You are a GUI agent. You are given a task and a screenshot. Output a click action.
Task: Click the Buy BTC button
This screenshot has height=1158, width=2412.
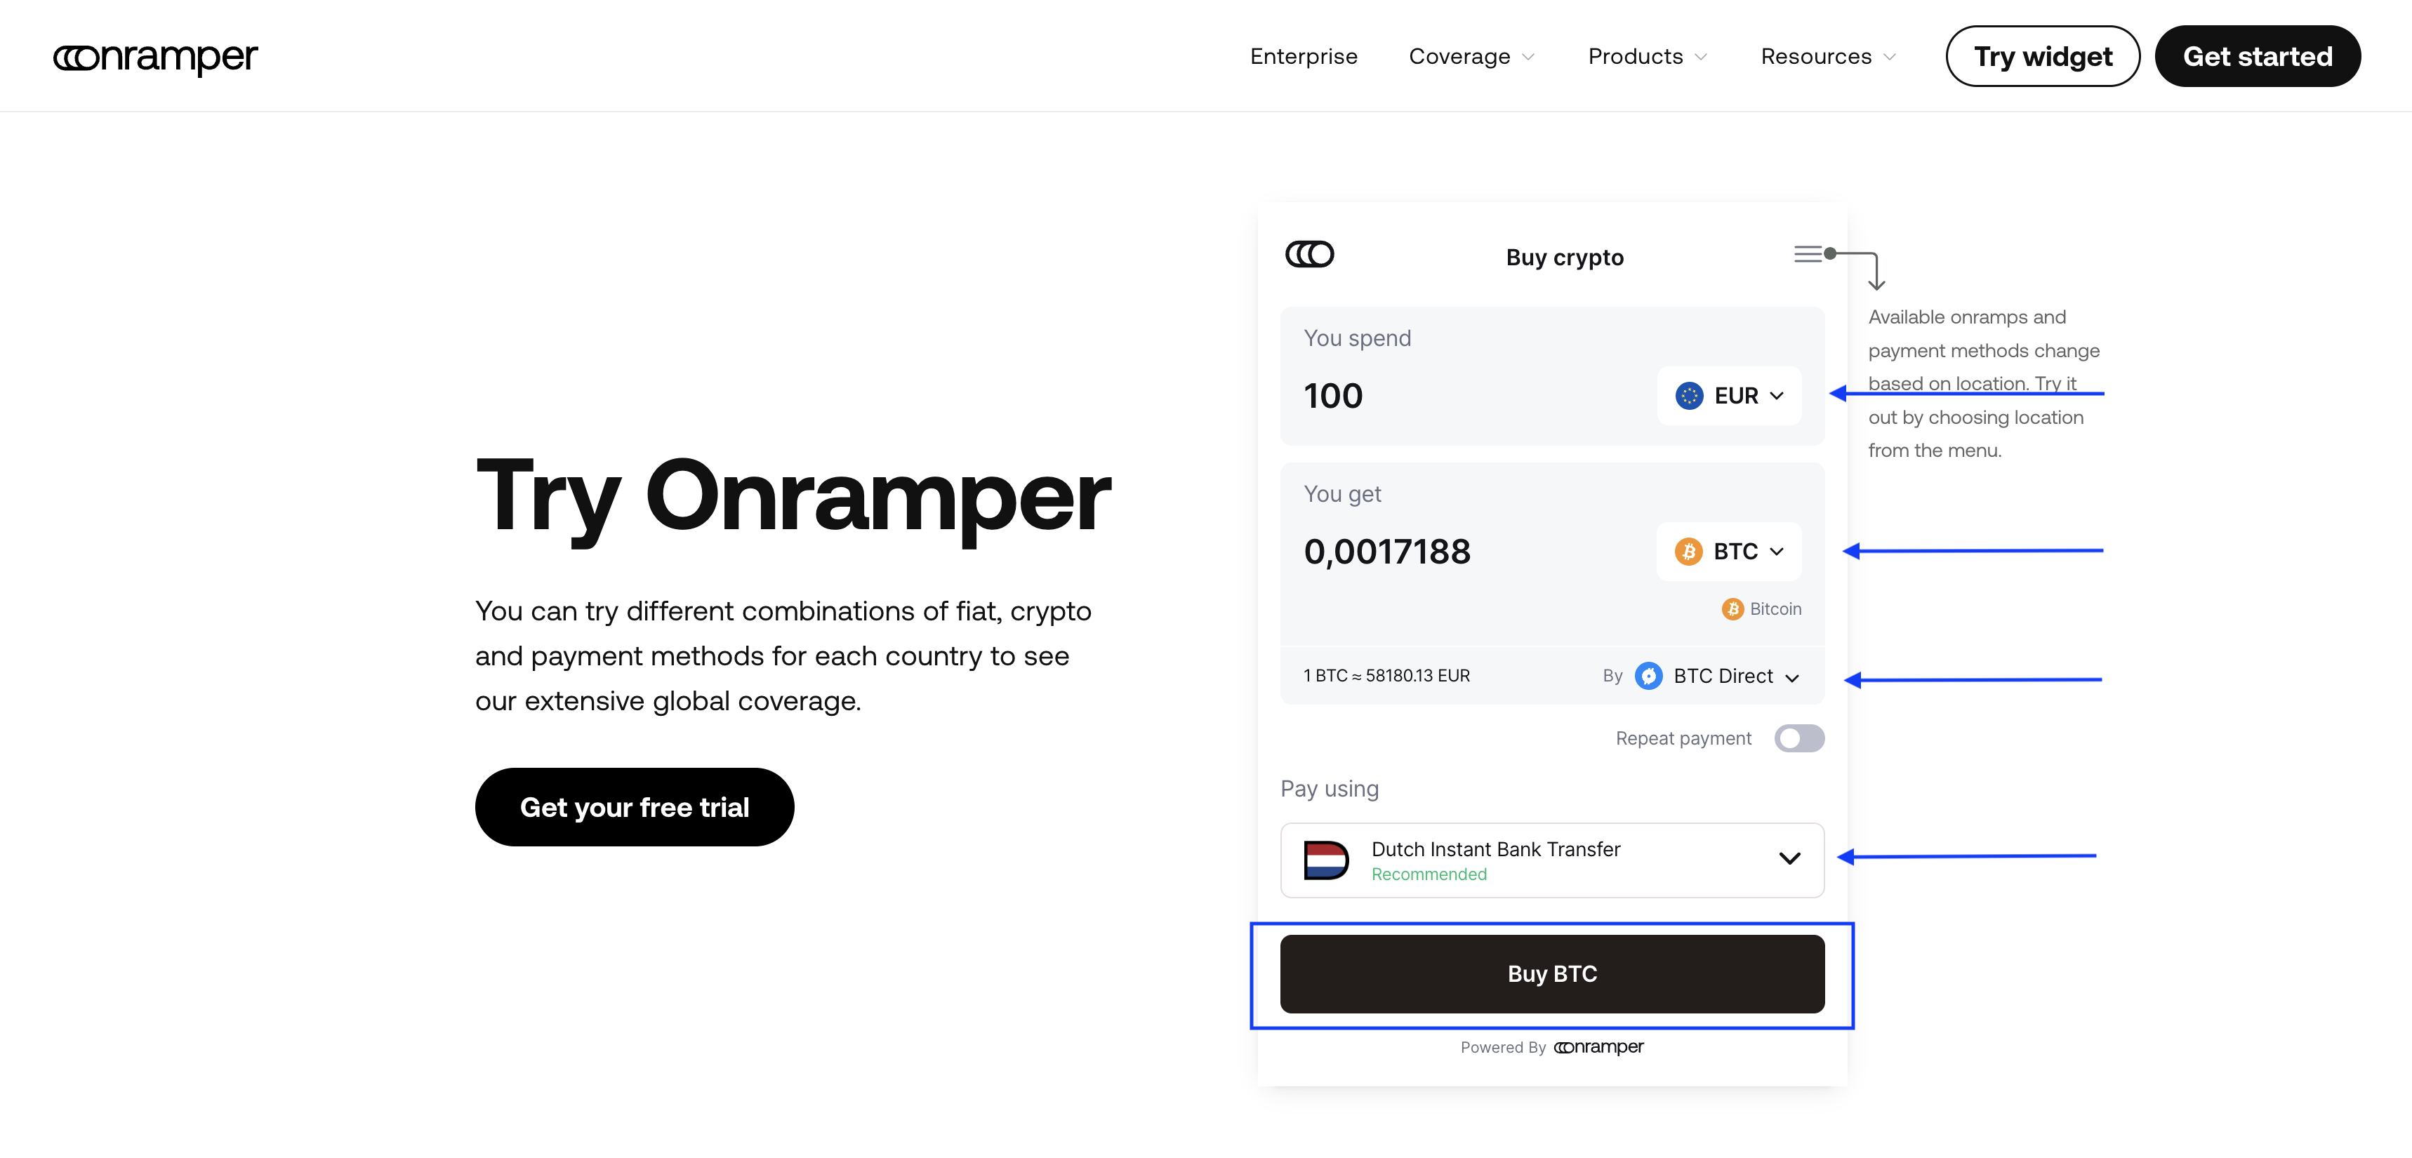1551,973
